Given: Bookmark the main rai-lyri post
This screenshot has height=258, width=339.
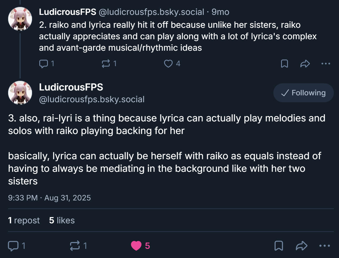Looking at the screenshot, I should [x=279, y=246].
